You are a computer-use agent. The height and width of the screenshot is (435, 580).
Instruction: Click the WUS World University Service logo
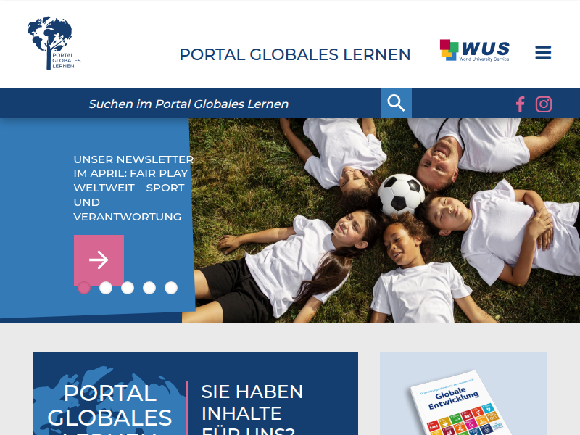474,51
